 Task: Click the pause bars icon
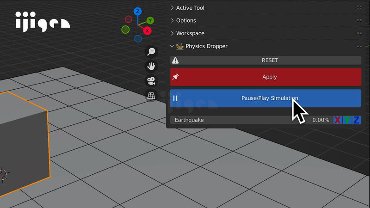[x=175, y=98]
